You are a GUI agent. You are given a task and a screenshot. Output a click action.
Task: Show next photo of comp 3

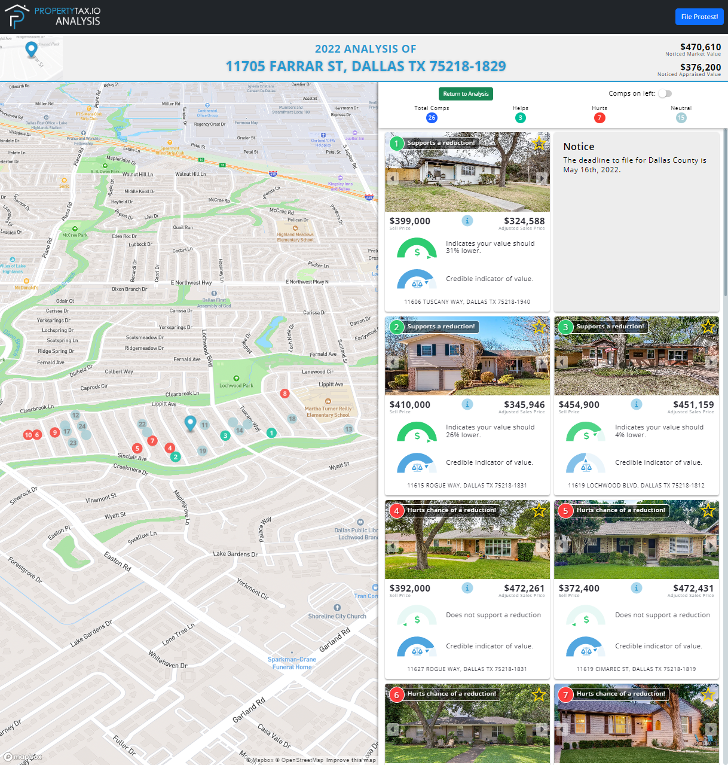click(x=711, y=362)
